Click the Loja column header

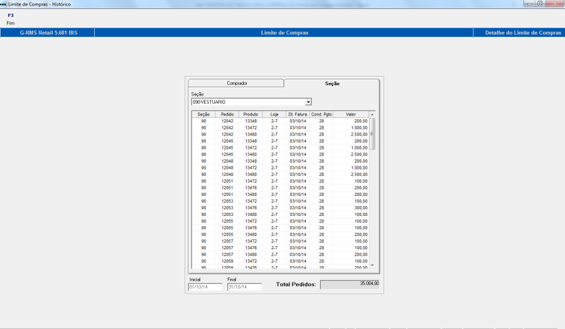[x=274, y=114]
